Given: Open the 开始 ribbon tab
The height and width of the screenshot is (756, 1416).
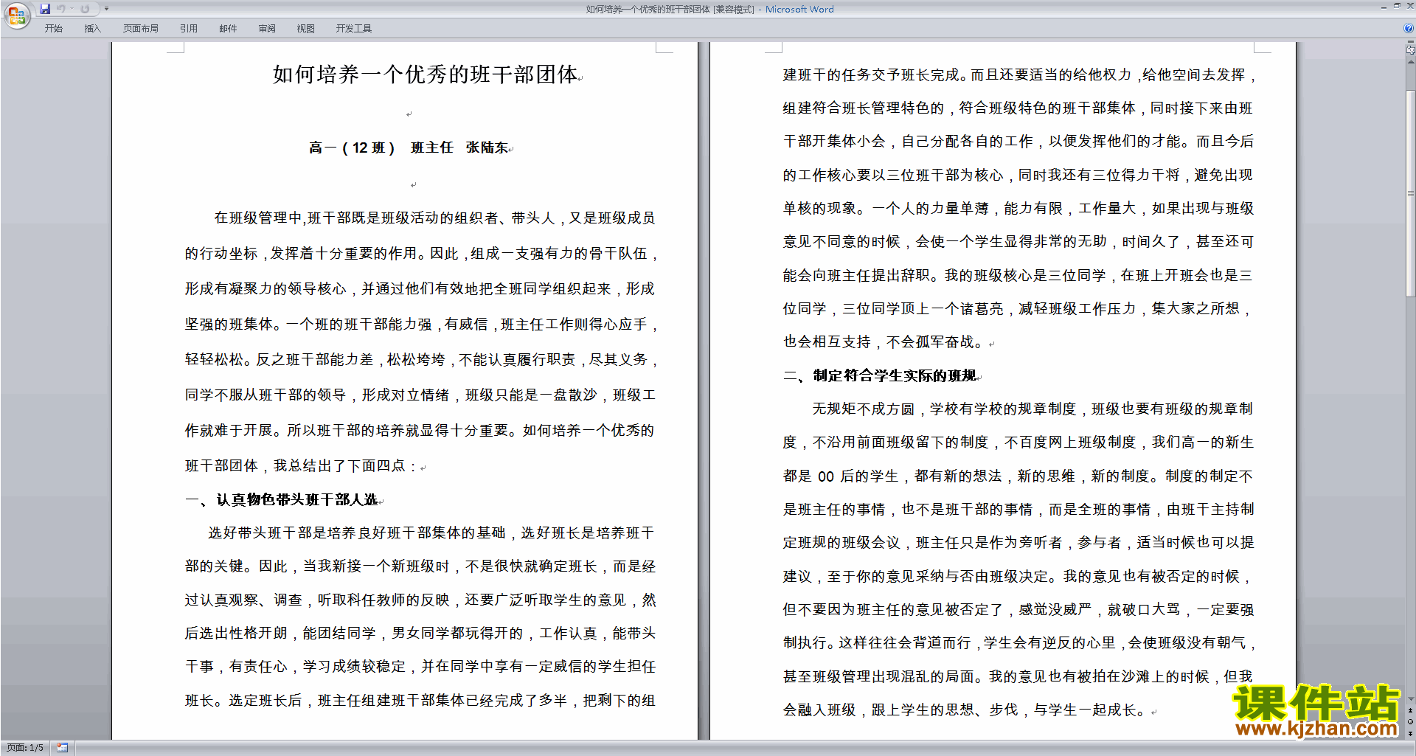Looking at the screenshot, I should coord(54,28).
